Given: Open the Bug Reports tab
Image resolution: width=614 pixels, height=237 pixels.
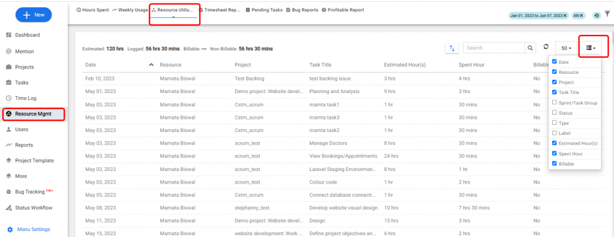Looking at the screenshot, I should pos(302,10).
